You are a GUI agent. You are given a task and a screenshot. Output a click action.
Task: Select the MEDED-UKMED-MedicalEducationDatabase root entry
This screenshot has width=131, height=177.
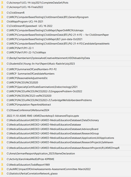coord(44,125)
